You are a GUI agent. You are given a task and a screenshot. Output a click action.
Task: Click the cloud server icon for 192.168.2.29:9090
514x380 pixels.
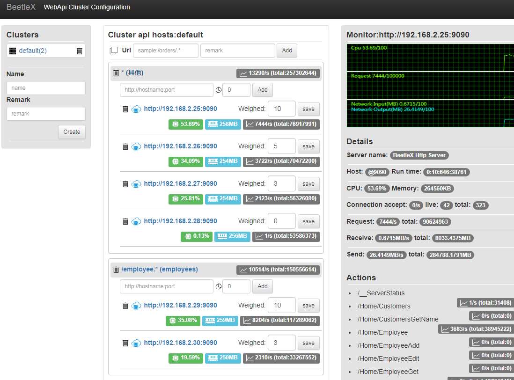136,306
